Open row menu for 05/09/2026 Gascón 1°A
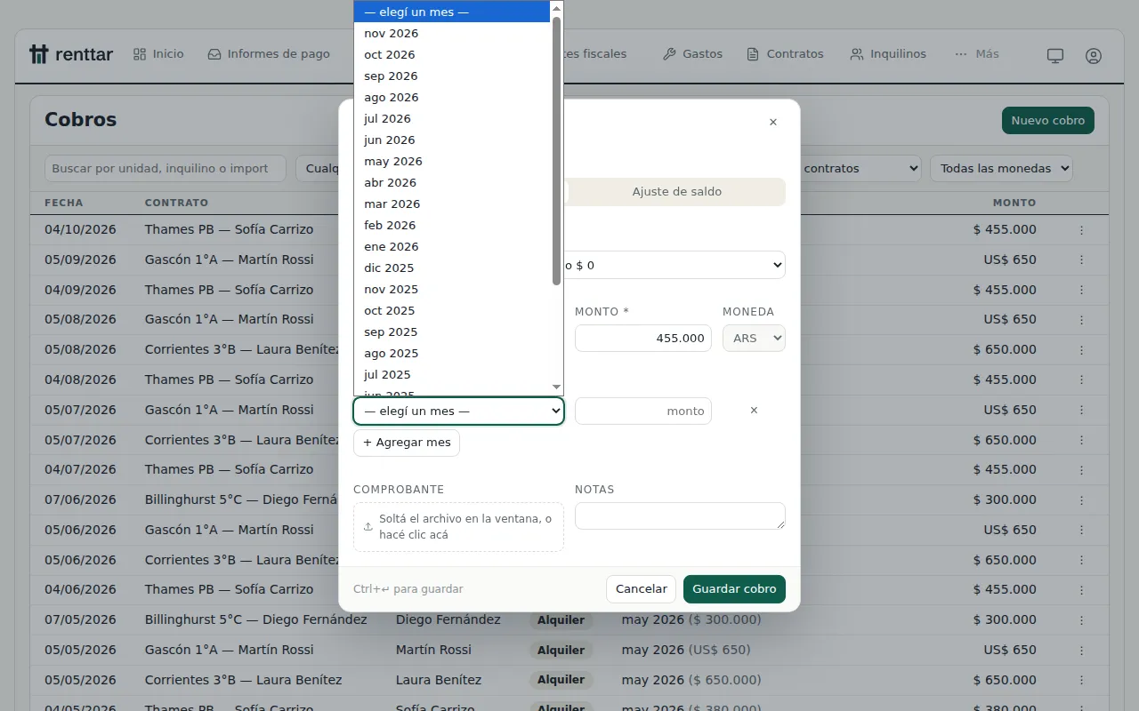1139x711 pixels. click(x=1082, y=260)
